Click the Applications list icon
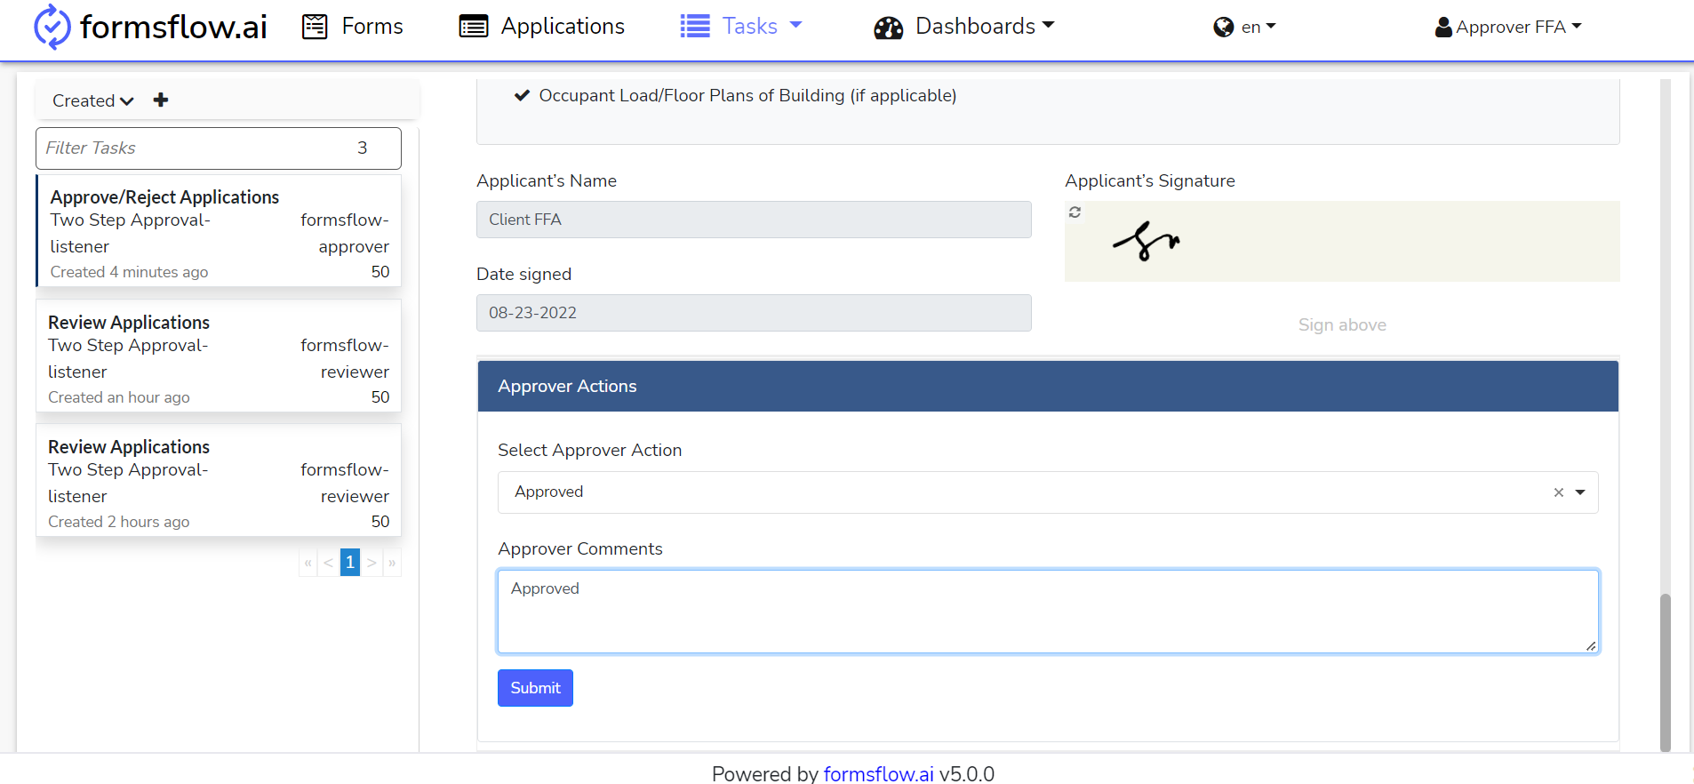 coord(474,27)
